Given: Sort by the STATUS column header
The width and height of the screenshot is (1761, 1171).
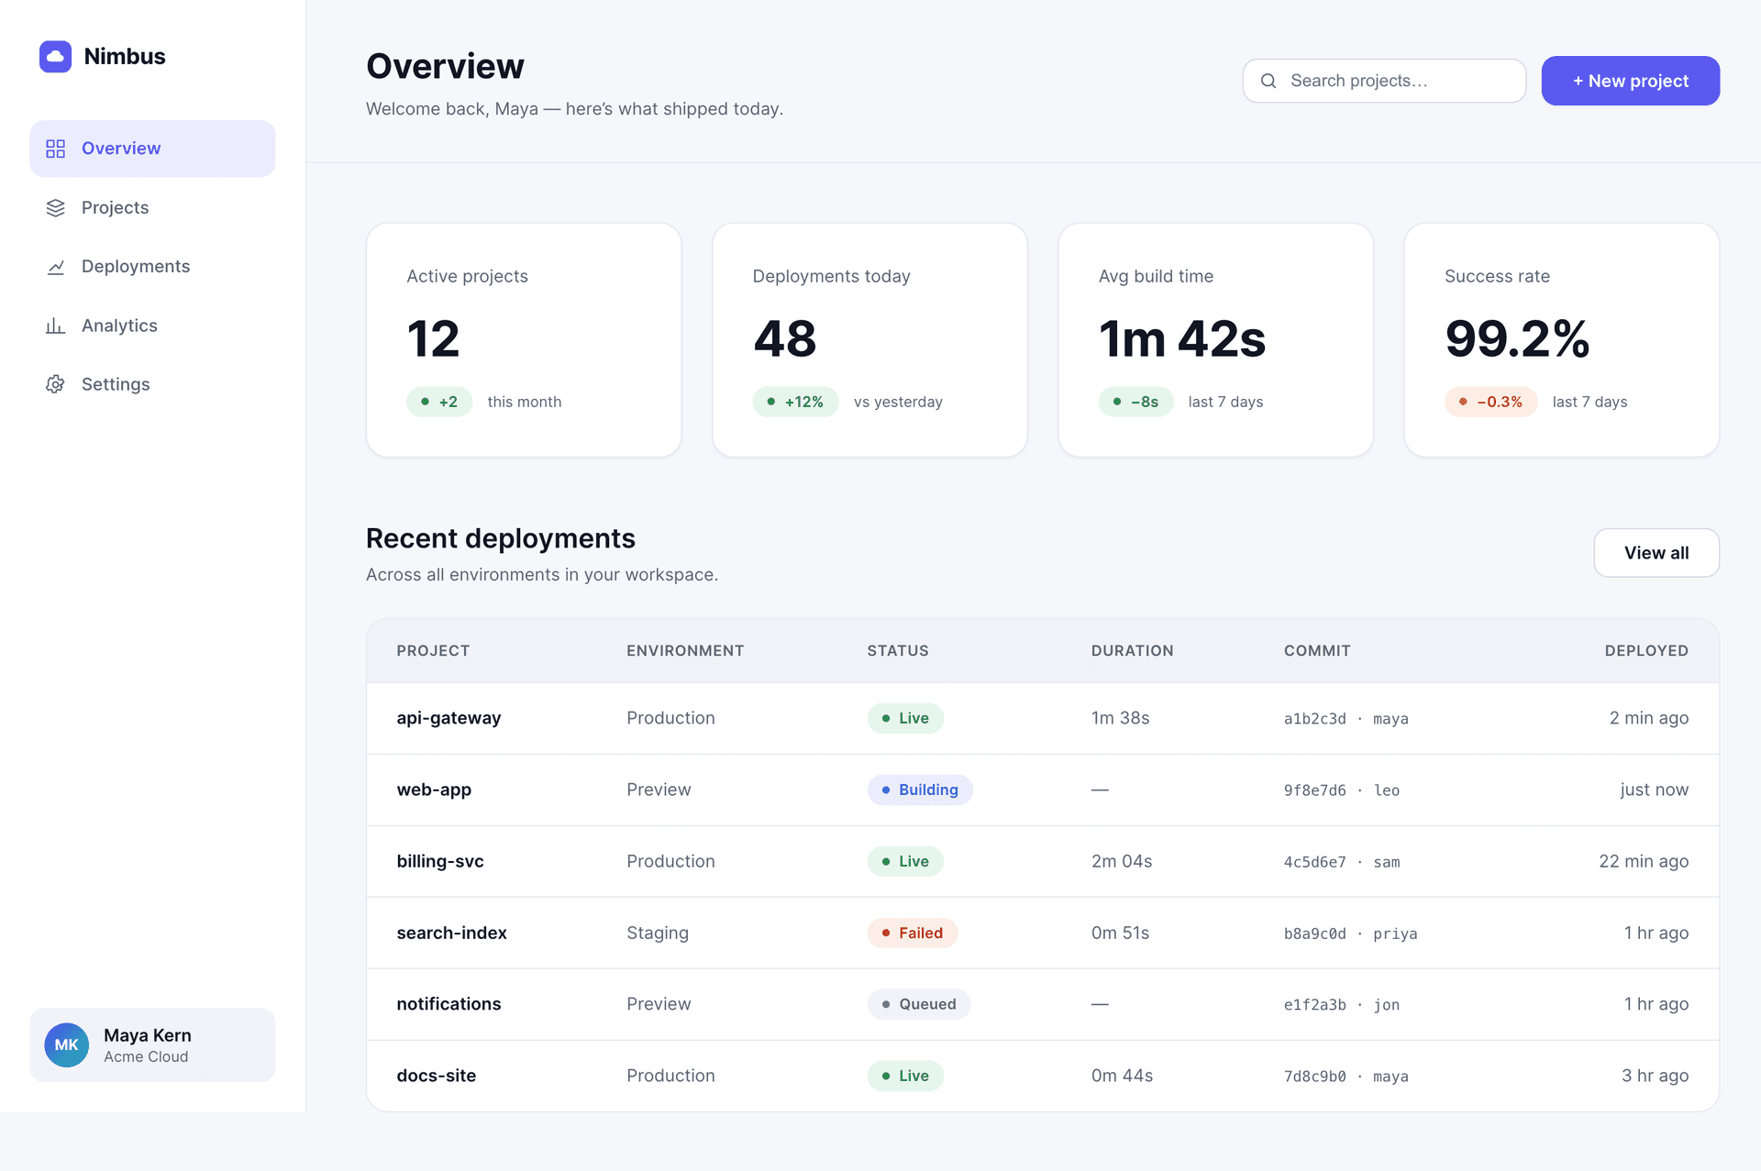Looking at the screenshot, I should tap(898, 651).
